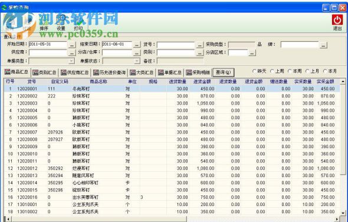This screenshot has height=222, width=348.
Task: Click the app icon in the title bar
Action: tap(4, 7)
